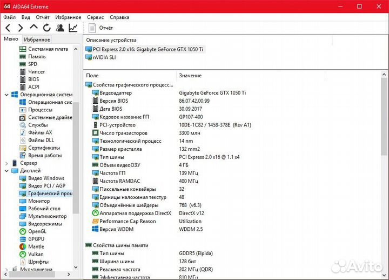Click the Vulkan tree icon
This screenshot has height=280, width=389.
(23, 254)
